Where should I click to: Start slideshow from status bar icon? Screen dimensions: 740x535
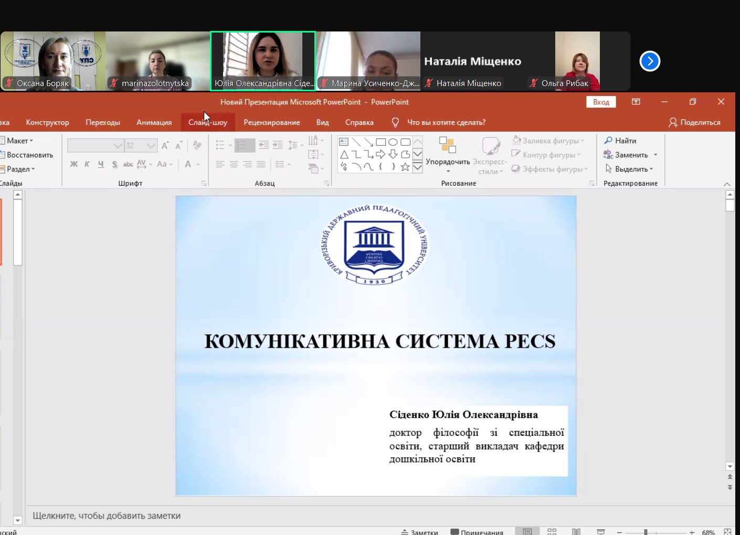(601, 532)
